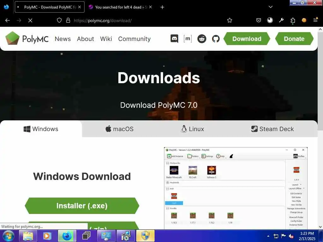
Task: Open the Matrix [m] chat icon
Action: 188,39
